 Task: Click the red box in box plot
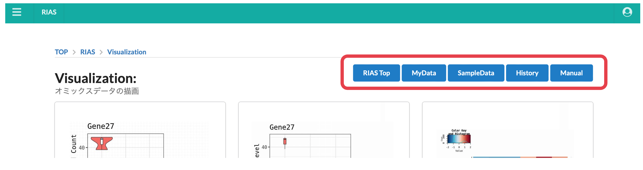point(285,141)
